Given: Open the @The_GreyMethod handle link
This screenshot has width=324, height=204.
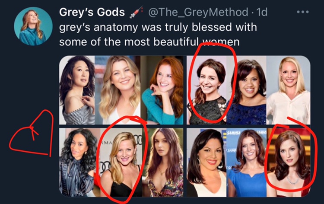Looking at the screenshot, I should point(194,13).
